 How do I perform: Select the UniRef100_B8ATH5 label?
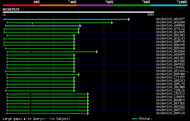tap(170, 45)
